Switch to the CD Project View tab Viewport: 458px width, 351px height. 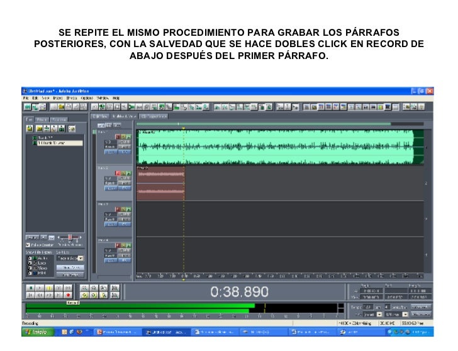154,116
